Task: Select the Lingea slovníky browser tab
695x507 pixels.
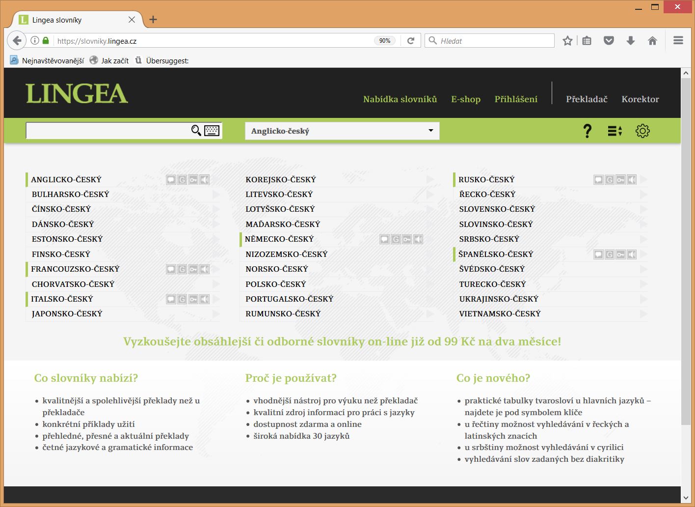Action: (76, 20)
